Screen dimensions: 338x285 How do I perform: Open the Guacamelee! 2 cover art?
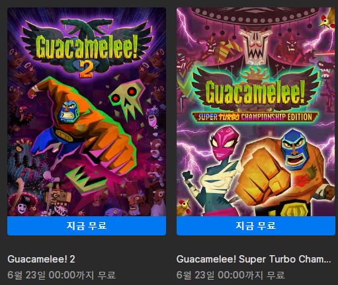87,112
